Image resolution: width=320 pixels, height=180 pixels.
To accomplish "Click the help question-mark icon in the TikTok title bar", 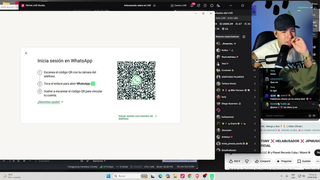I will 205,5.
